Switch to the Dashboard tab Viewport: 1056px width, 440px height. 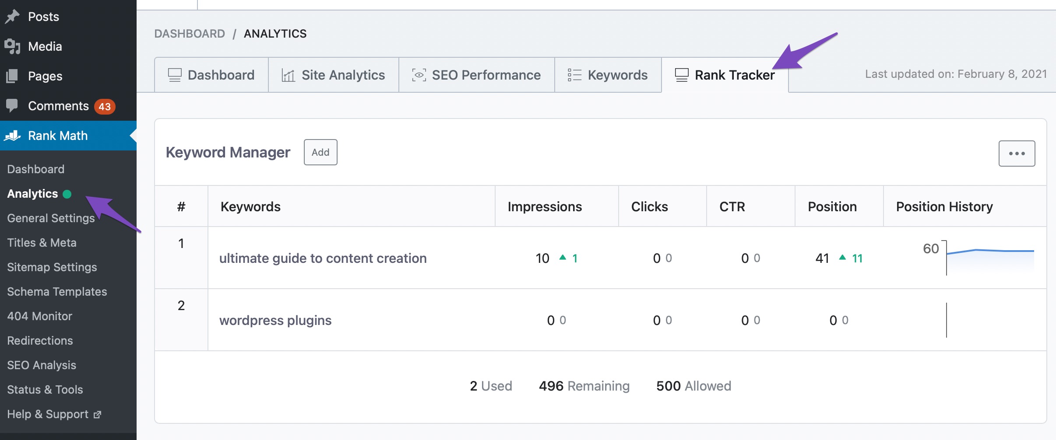(211, 75)
